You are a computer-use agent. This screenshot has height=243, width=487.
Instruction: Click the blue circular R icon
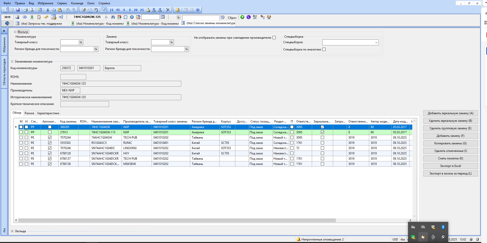(132, 17)
